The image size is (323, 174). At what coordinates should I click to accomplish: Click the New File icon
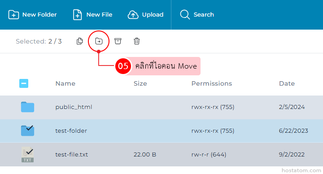(77, 15)
